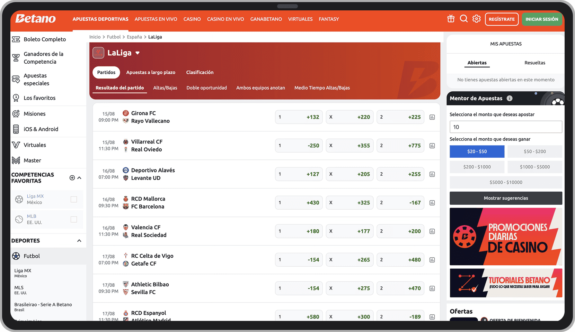Select the Doble oportunidad market tab
The image size is (575, 332).
[207, 88]
